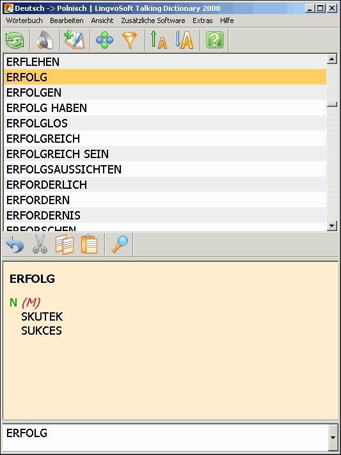Go back using blue undo arrow
The height and width of the screenshot is (455, 341).
(15, 244)
